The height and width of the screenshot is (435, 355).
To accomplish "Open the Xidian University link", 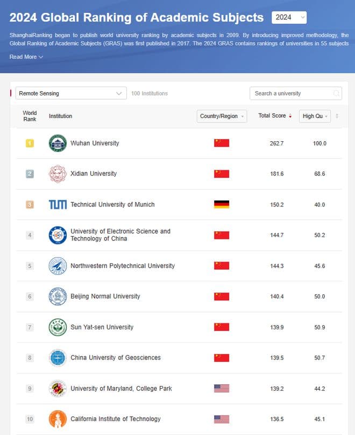I will [94, 174].
